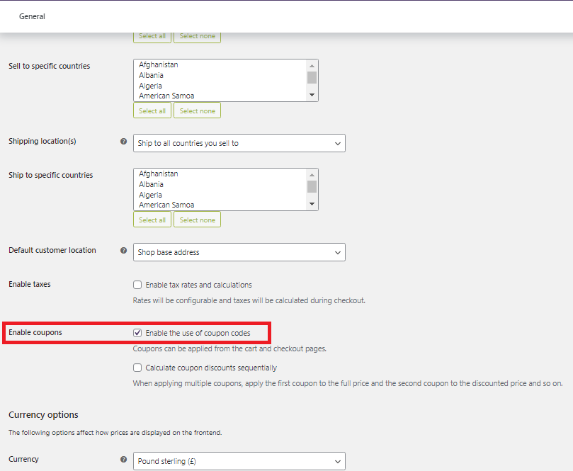
Task: Click up arrow of Sell to countries scrollbar
Action: coord(312,66)
